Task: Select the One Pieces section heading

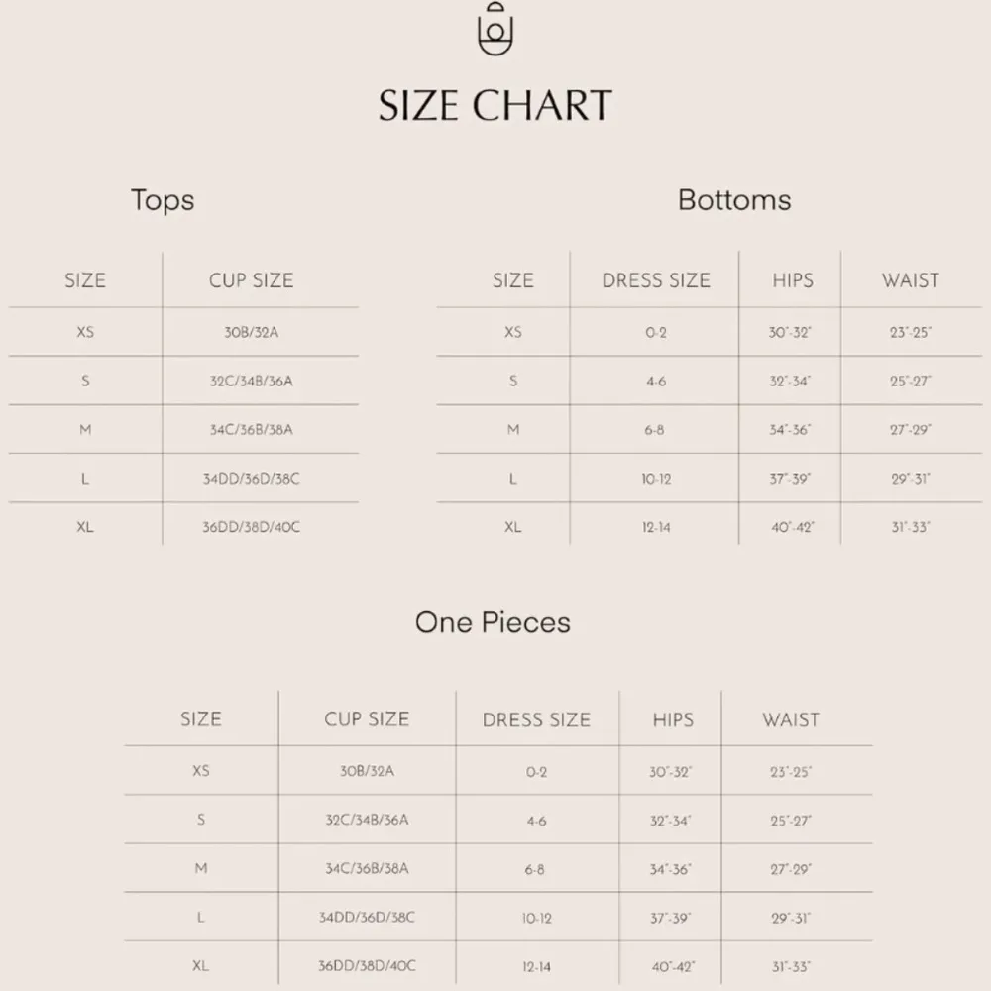Action: tap(493, 622)
